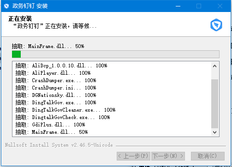Click the 政务钉钉 安装 window title
The image size is (232, 167).
point(30,6)
